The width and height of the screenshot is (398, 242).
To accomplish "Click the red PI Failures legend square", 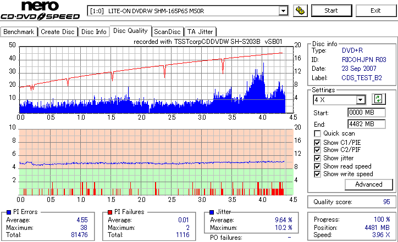I will point(110,212).
